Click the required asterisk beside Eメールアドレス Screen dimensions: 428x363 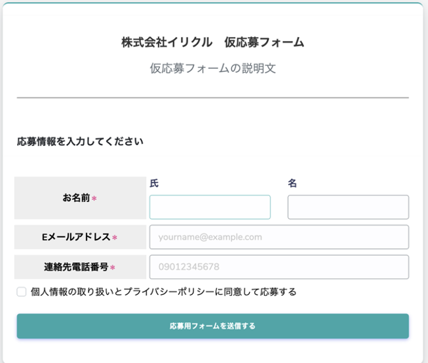[x=115, y=238]
